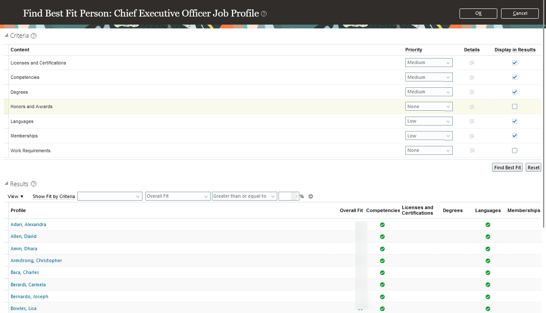The image size is (546, 313).
Task: Open the View menu in Results
Action: click(16, 196)
